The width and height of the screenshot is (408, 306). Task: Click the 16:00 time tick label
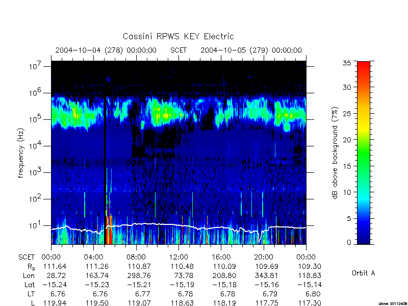[221, 257]
